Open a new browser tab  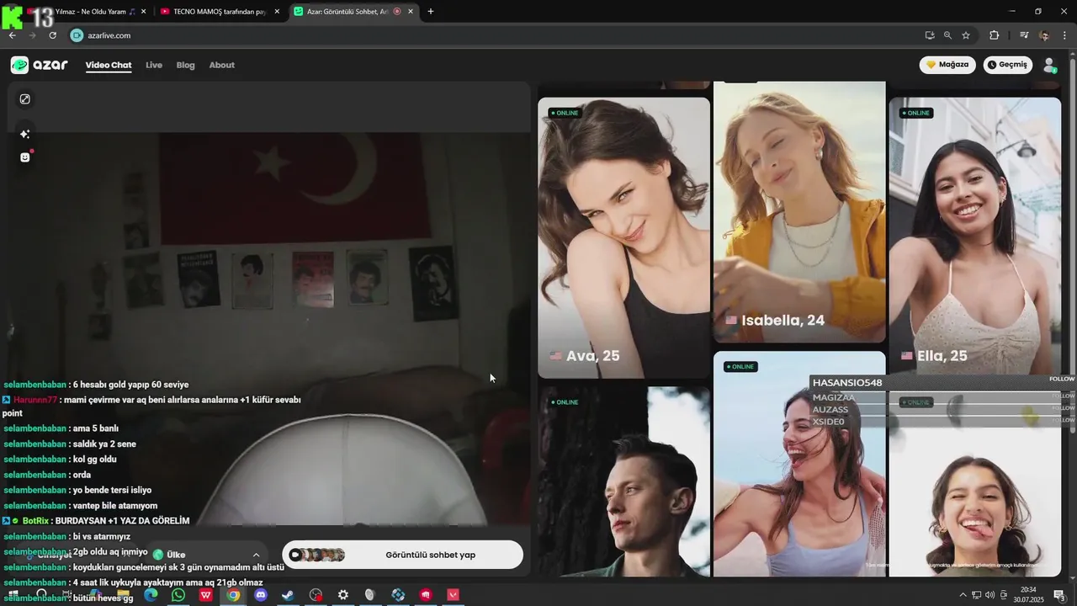point(431,12)
